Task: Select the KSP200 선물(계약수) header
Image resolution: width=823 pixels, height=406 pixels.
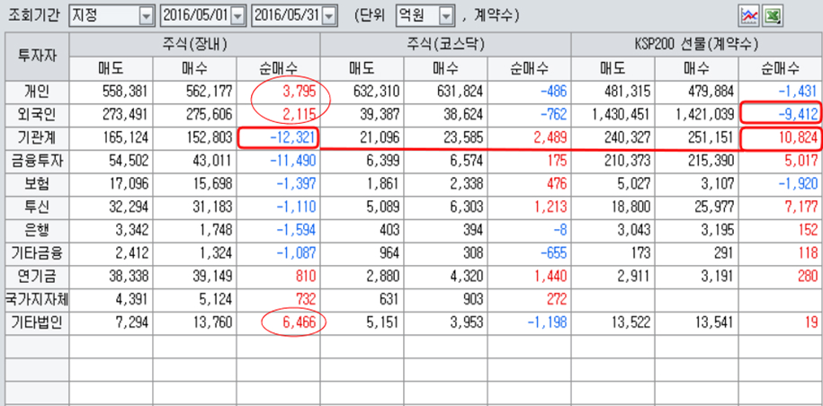Action: click(x=696, y=44)
